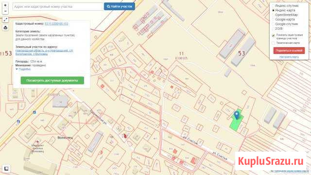The width and height of the screenshot is (311, 175).
Task: Zoom in with the plus button
Action: coord(5,5)
